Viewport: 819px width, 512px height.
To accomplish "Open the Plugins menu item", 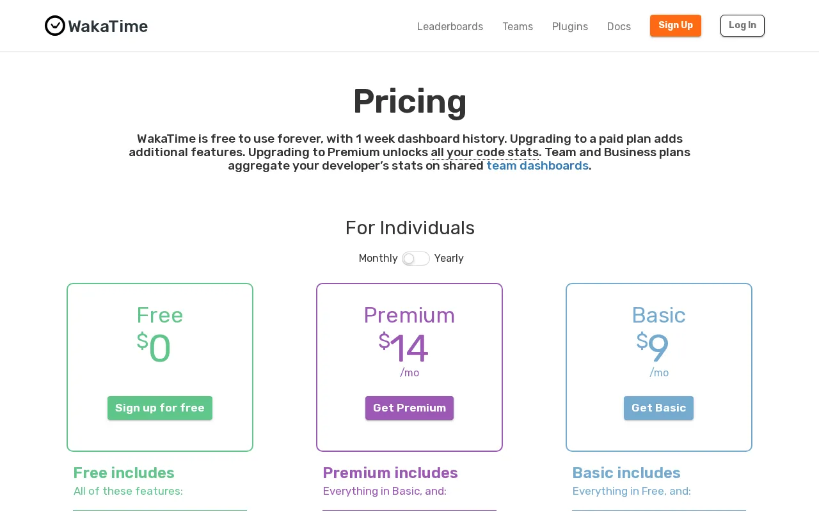I will pos(570,26).
